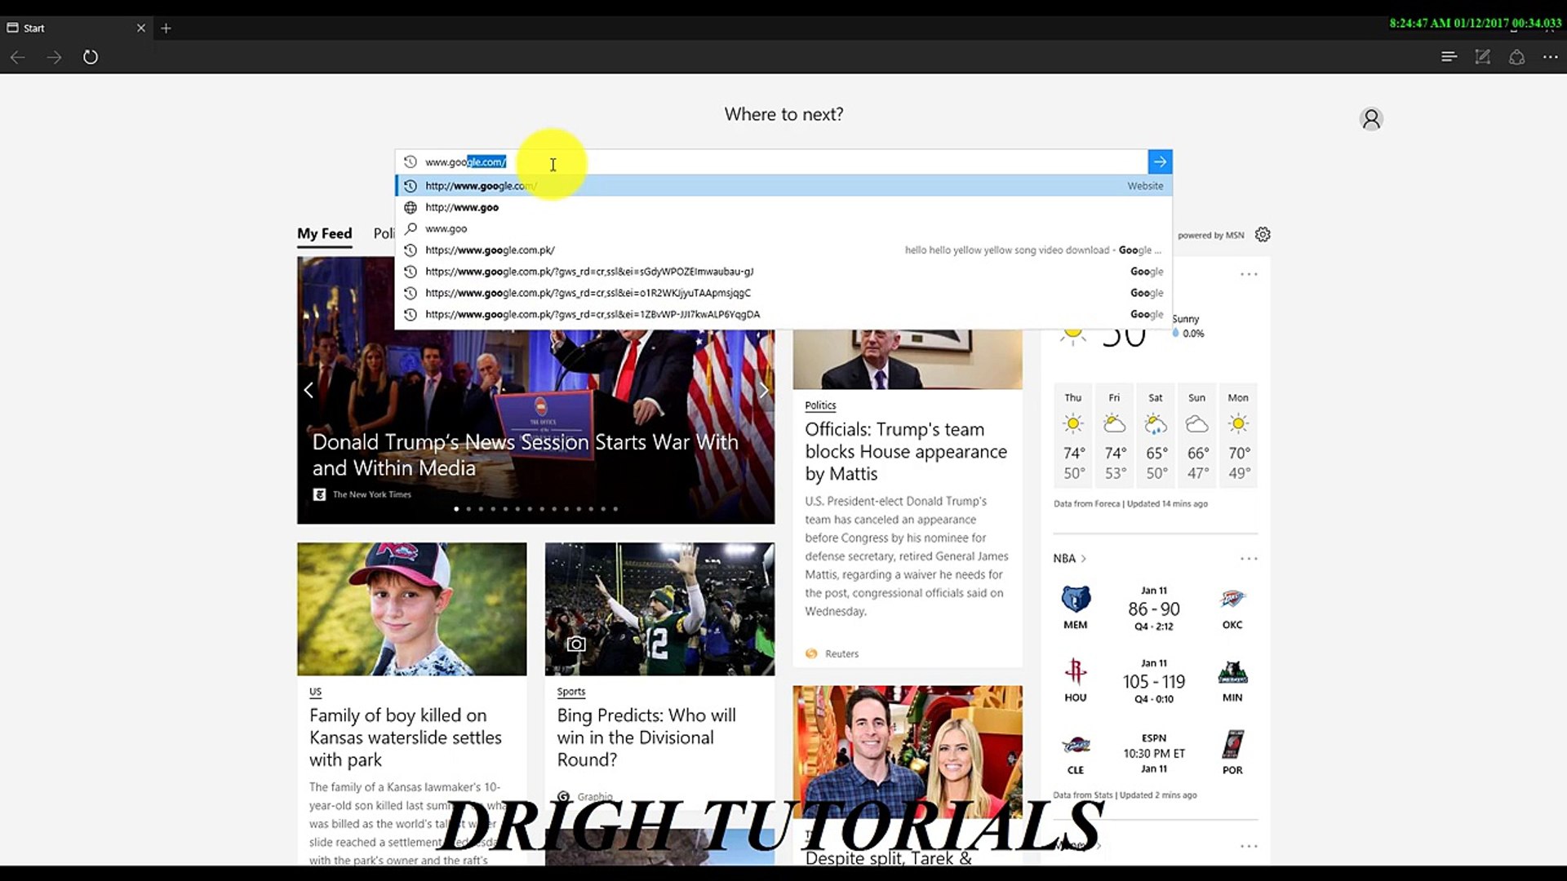
Task: Click inside the Where to next address bar
Action: [735, 162]
